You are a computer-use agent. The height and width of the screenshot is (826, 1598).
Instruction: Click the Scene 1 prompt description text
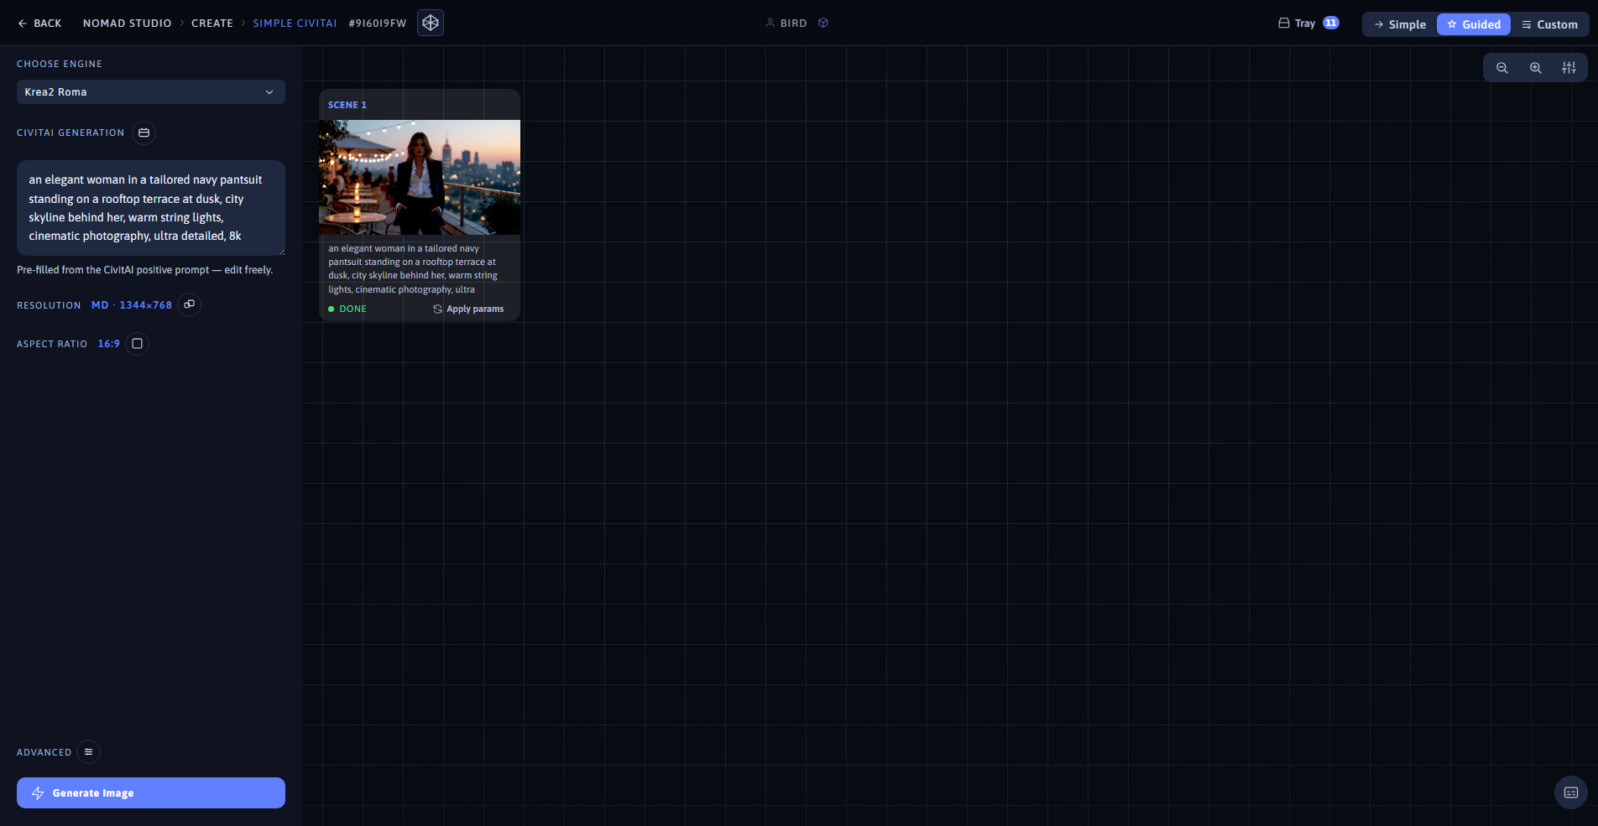coord(413,269)
